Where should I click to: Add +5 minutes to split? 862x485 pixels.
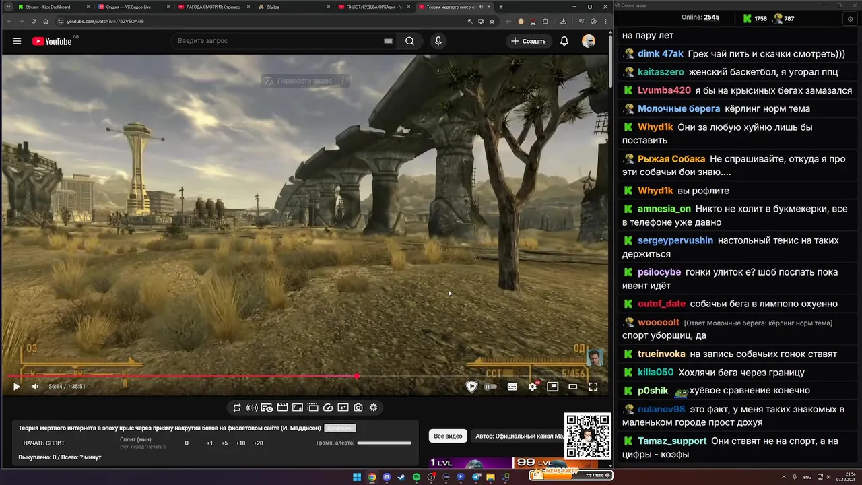224,443
